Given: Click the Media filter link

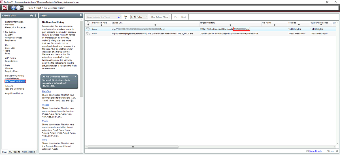Looking at the screenshot, I should click(45, 121).
